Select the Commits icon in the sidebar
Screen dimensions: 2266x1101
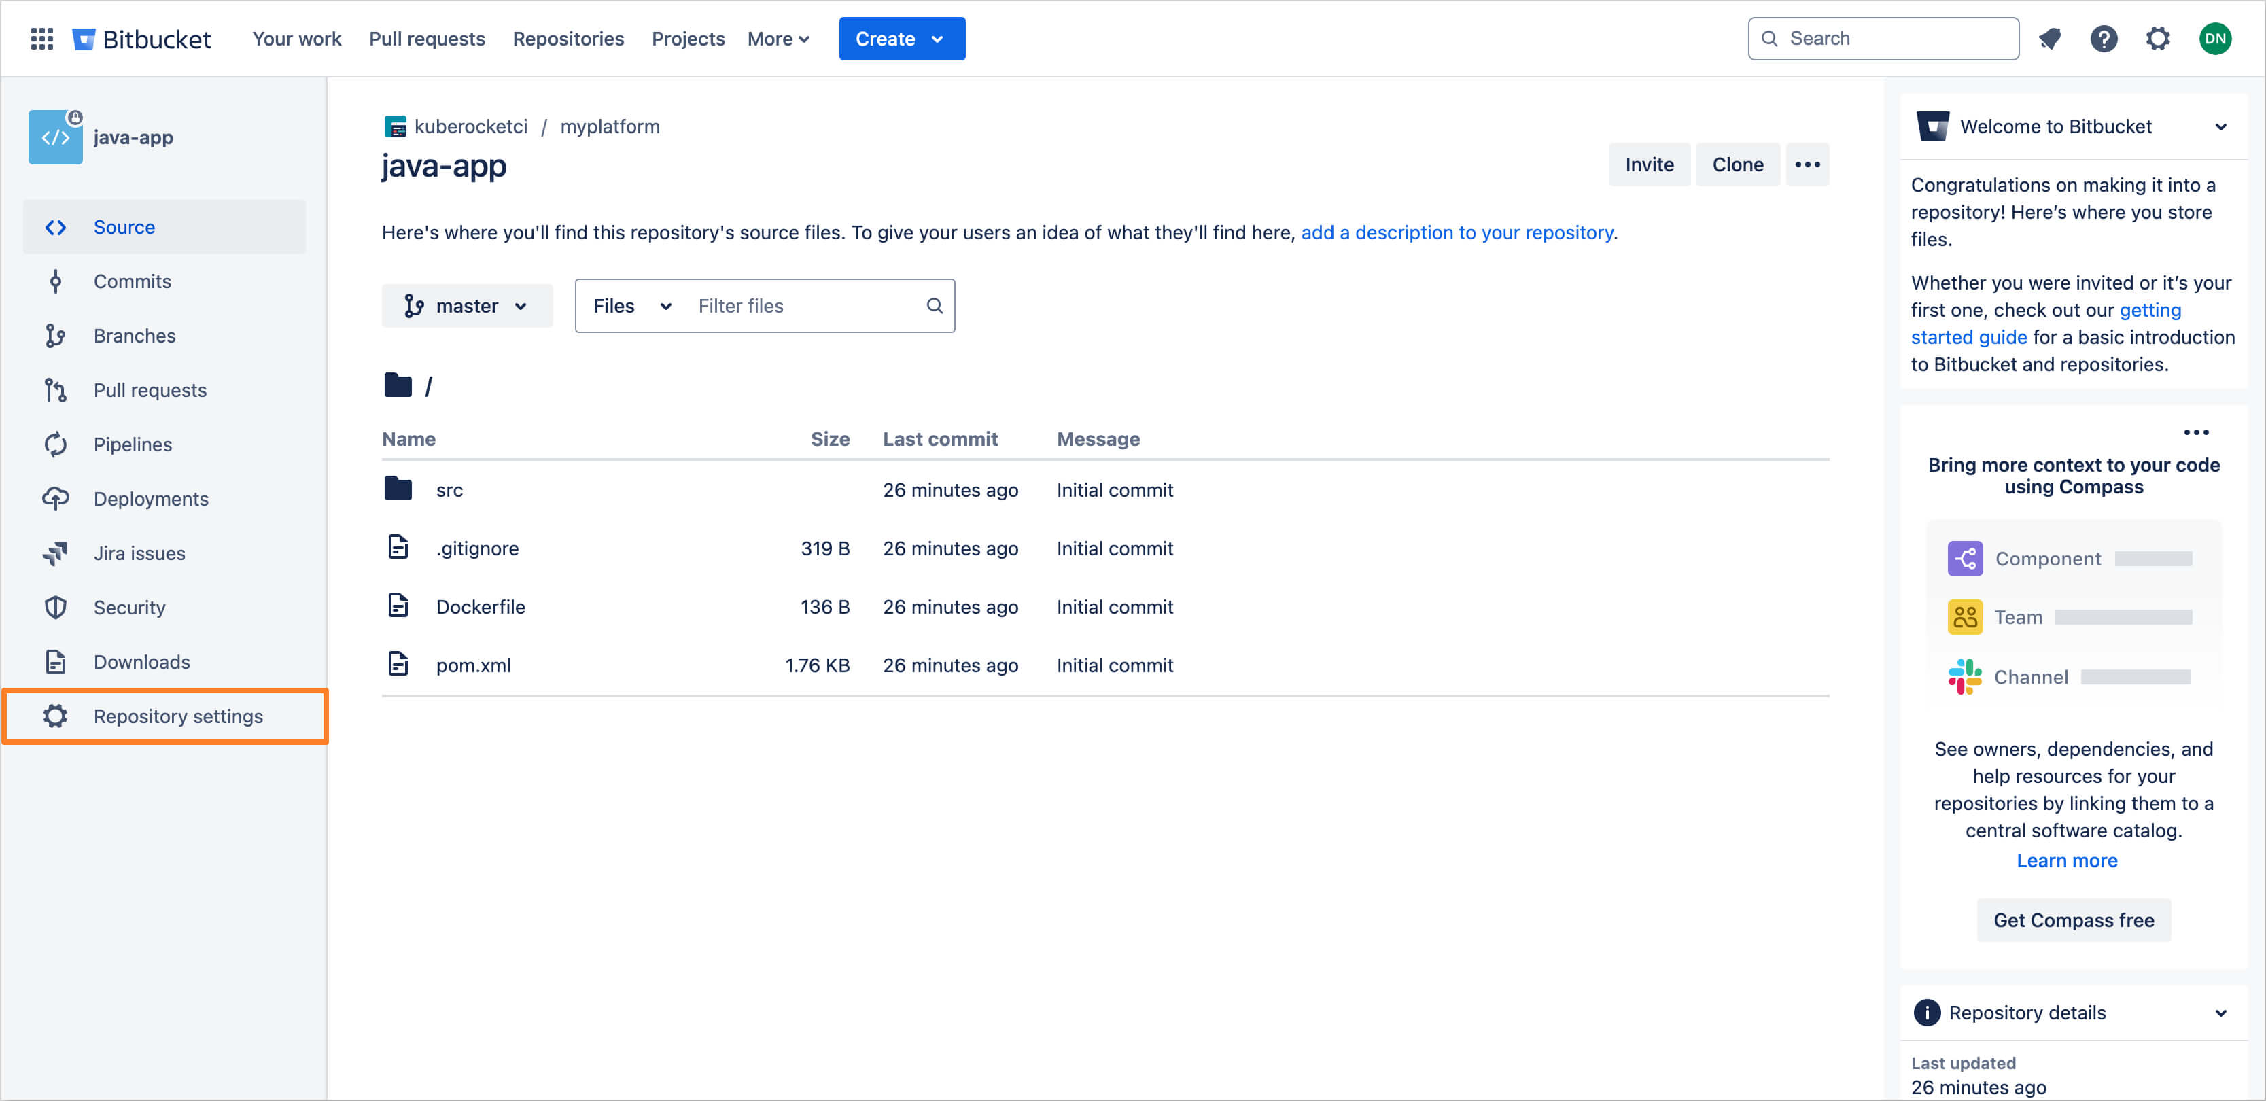tap(56, 281)
